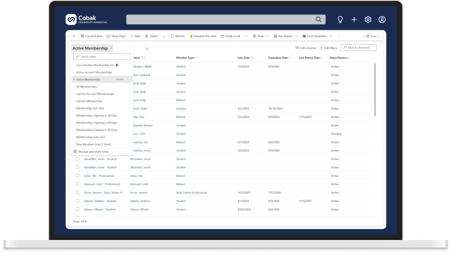Click the magnifier icon in the global search bar
This screenshot has height=253, width=457.
pos(318,19)
